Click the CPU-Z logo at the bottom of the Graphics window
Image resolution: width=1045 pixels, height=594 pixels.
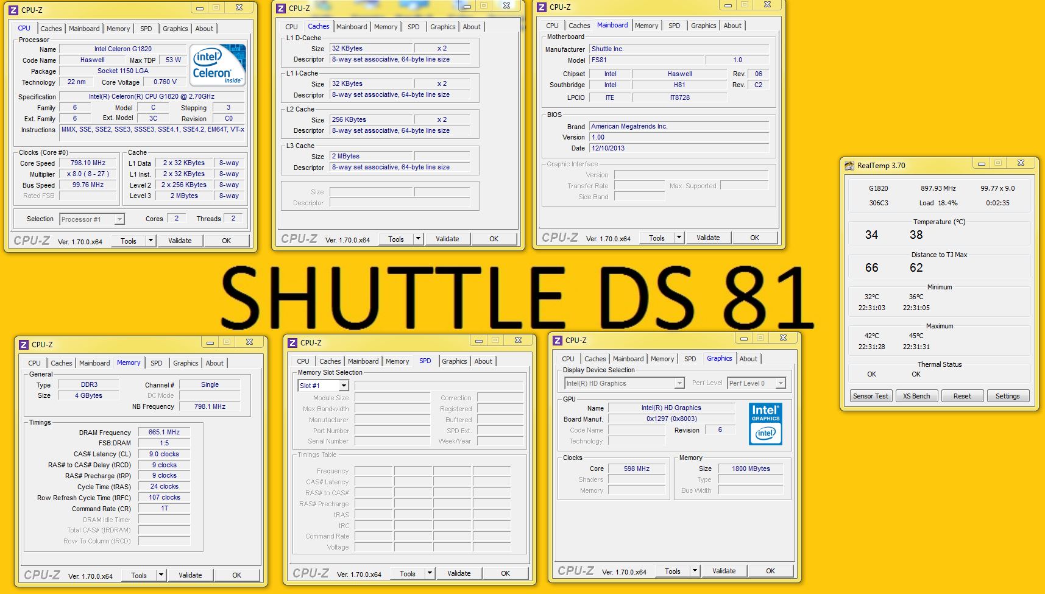[x=577, y=571]
